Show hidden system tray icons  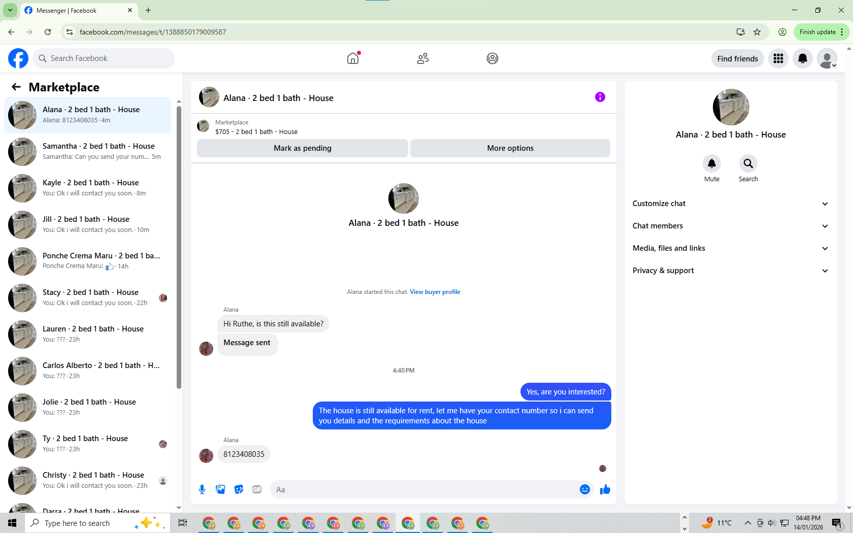[747, 523]
